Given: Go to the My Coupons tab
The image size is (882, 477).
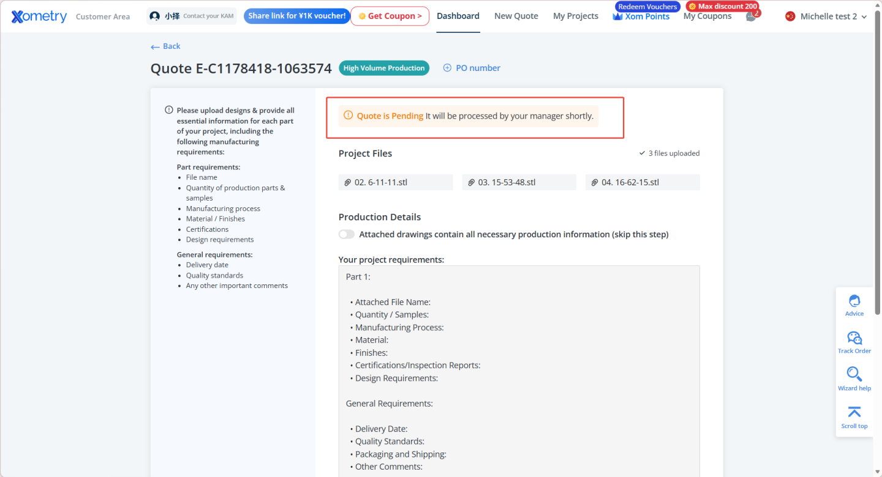Looking at the screenshot, I should 707,17.
